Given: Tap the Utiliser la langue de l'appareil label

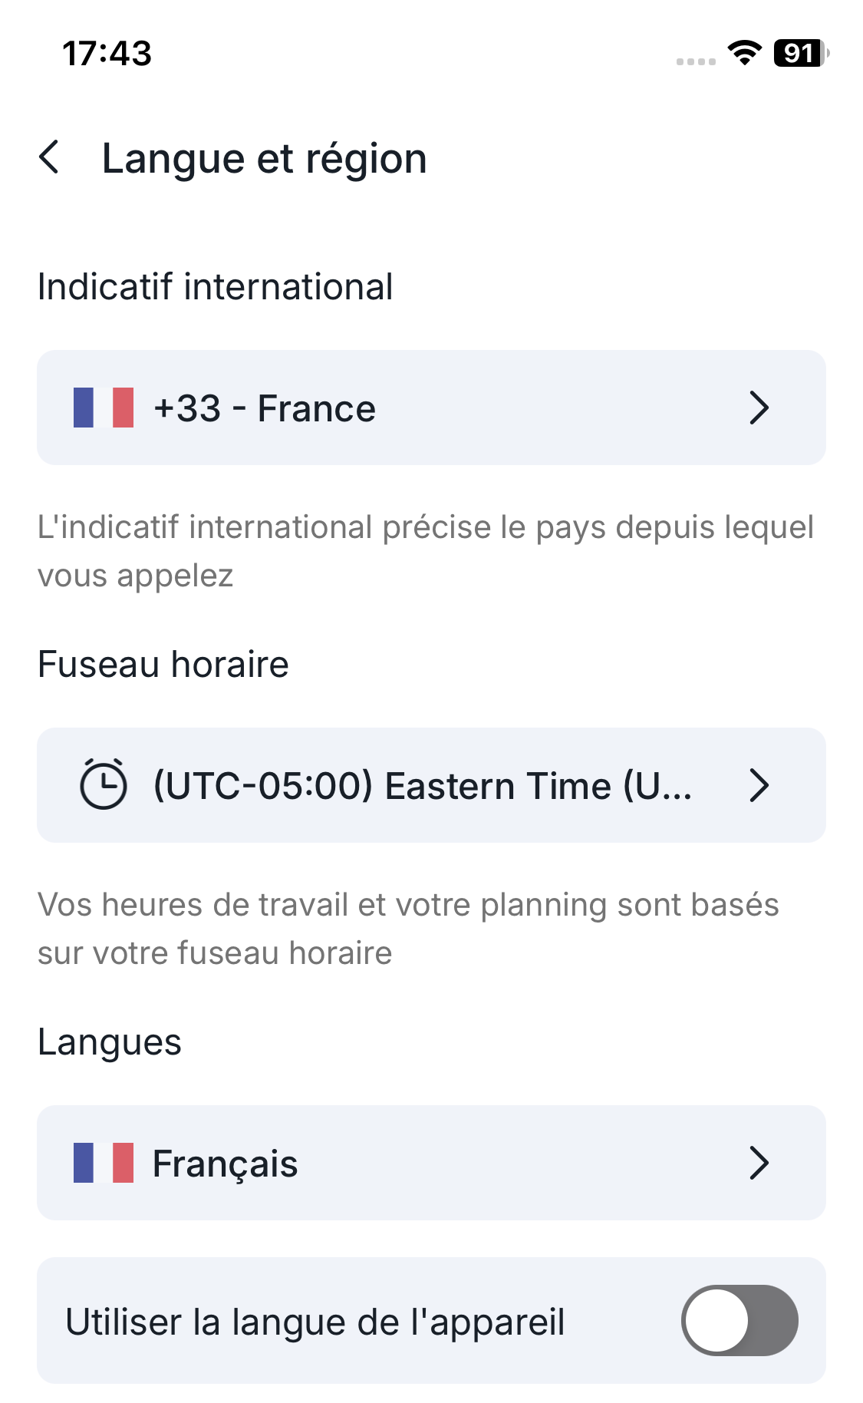Looking at the screenshot, I should click(315, 1322).
